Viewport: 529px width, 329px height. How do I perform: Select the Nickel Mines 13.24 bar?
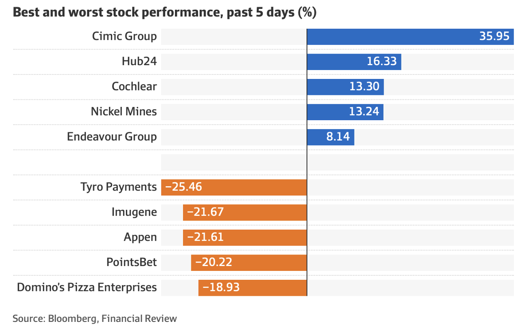pyautogui.click(x=345, y=111)
